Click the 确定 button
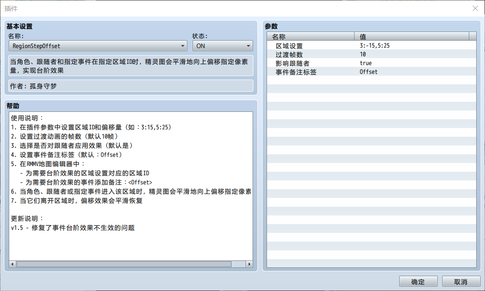Viewport: 485px width, 291px height. [418, 282]
